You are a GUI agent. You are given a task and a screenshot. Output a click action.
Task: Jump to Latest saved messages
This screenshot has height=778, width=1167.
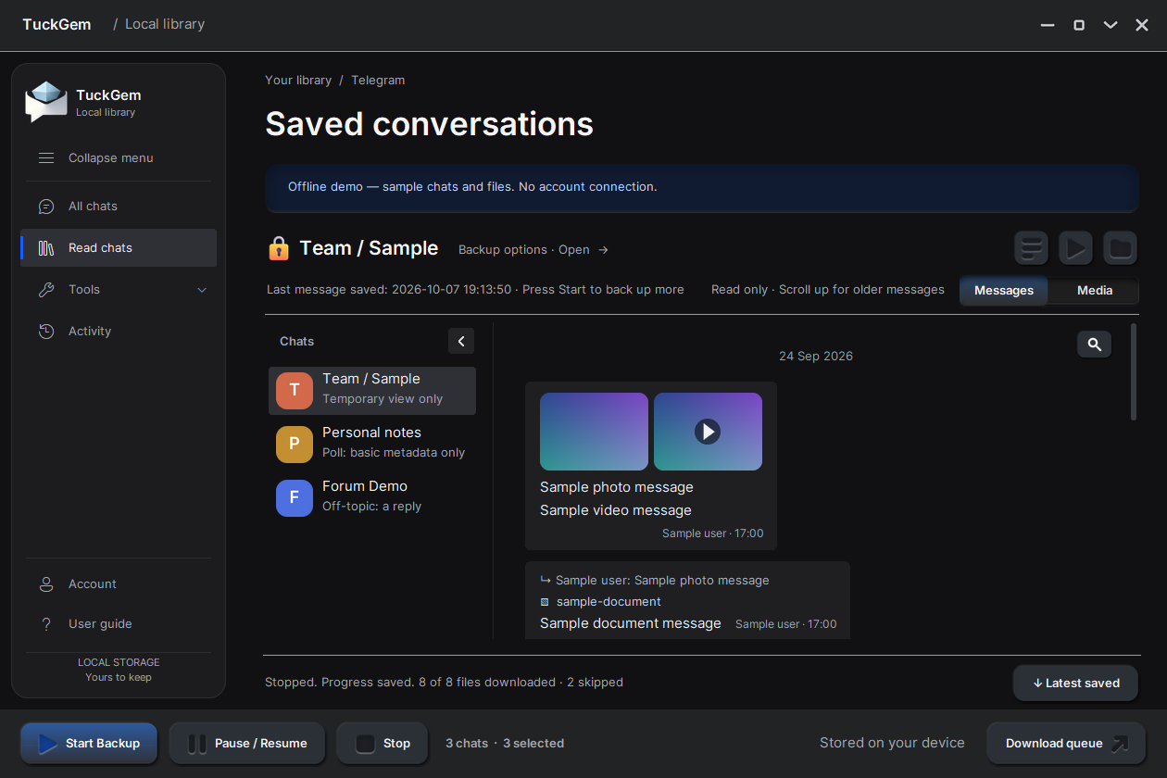click(x=1075, y=684)
